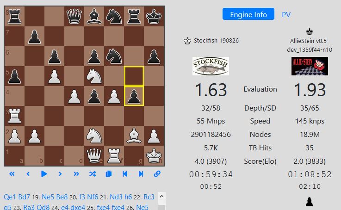Select the white rook on f1
Viewport: 341px width, 210px height.
(x=114, y=156)
